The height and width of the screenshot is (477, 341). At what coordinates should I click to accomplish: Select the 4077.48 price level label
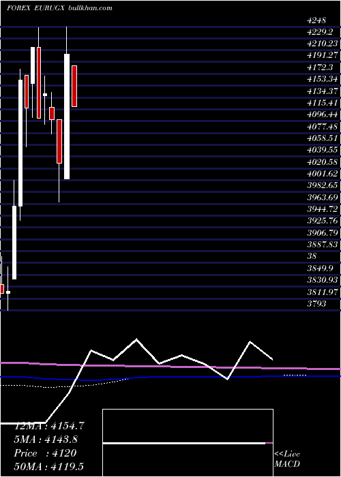coord(323,126)
